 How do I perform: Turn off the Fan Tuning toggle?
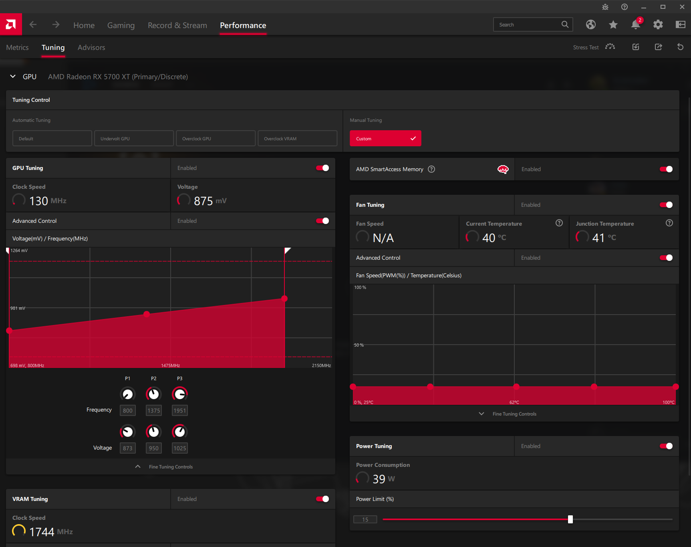[666, 205]
